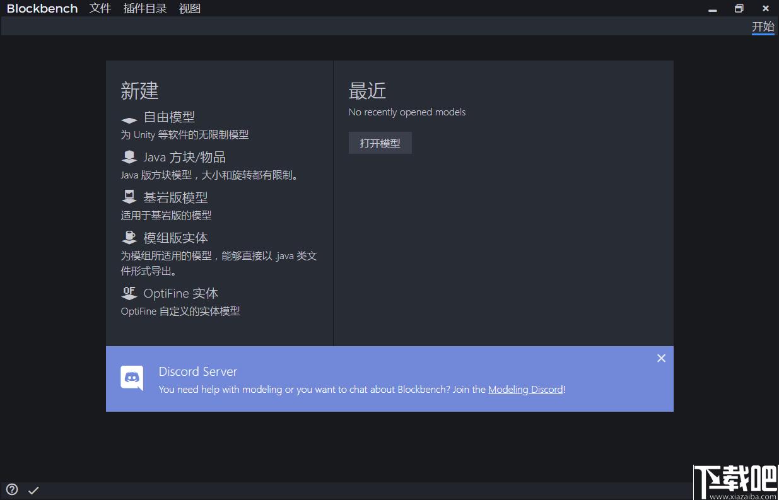Click 'No recently opened models' text

click(407, 112)
